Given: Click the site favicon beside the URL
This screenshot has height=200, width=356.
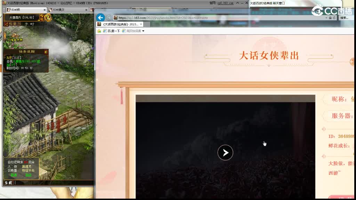Looking at the screenshot, I should point(115,18).
